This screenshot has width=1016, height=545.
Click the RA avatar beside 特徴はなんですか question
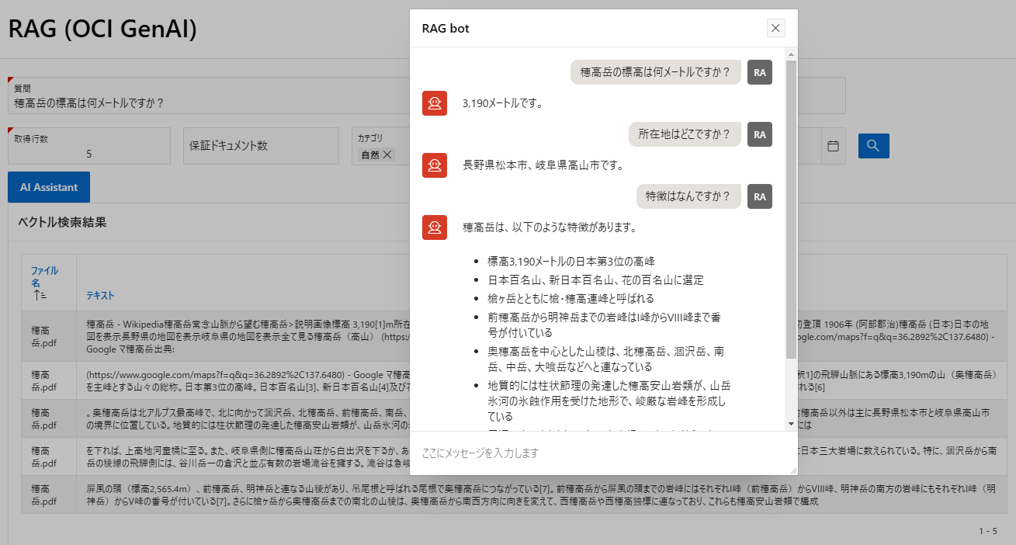point(759,196)
